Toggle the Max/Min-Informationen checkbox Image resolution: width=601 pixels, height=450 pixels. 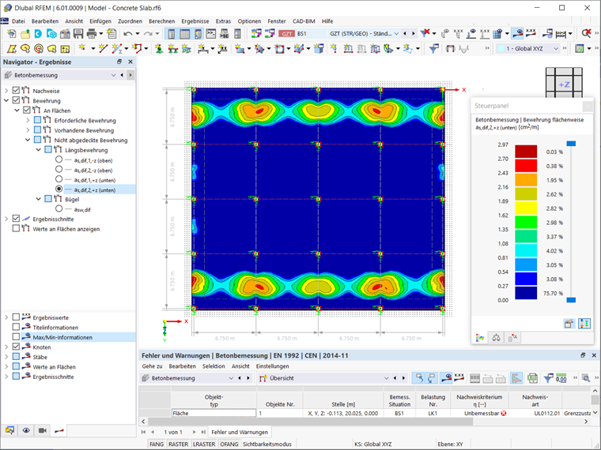(16, 337)
